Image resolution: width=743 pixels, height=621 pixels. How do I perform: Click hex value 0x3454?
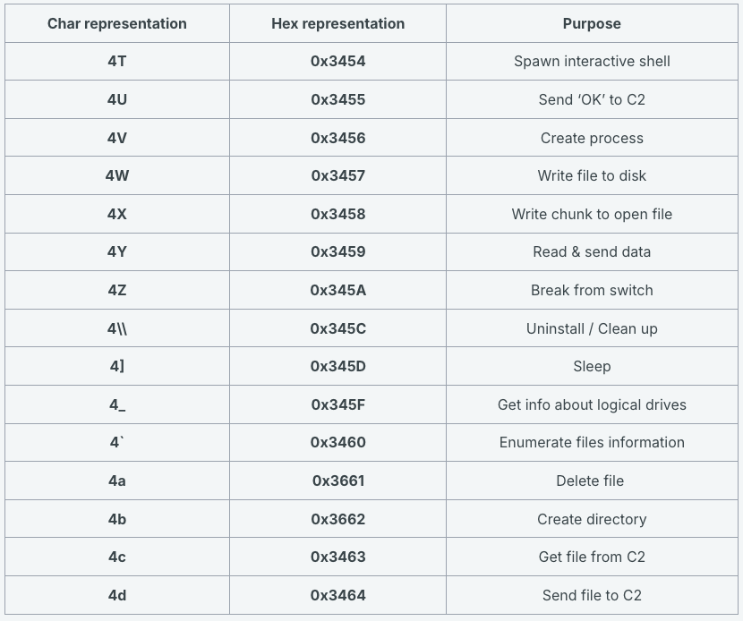point(337,62)
